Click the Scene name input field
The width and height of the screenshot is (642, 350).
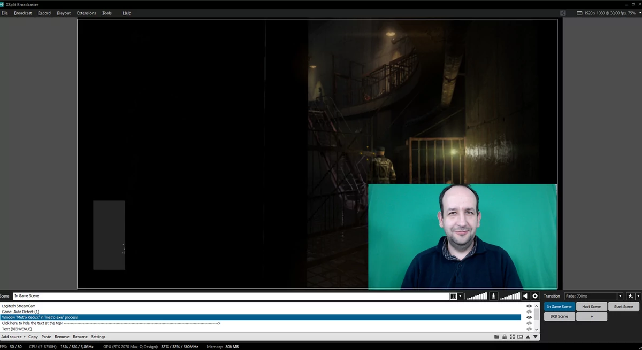pyautogui.click(x=231, y=296)
